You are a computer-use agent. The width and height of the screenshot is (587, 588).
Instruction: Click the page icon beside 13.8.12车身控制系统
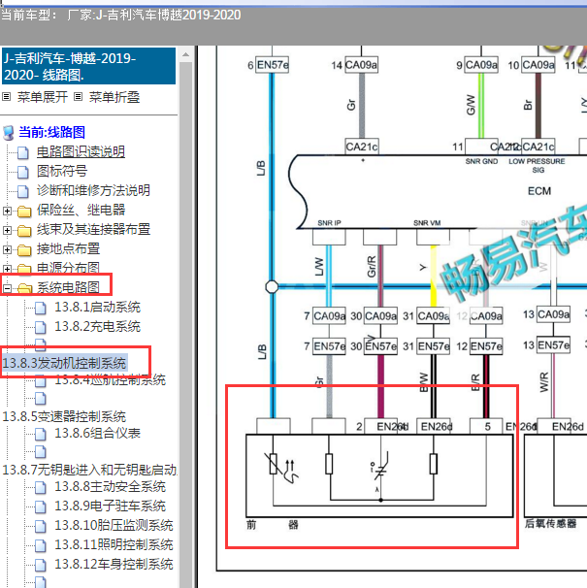click(41, 566)
